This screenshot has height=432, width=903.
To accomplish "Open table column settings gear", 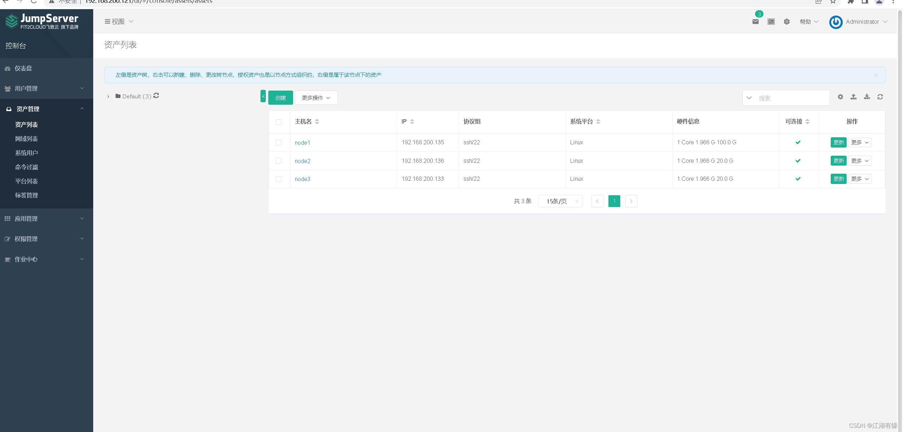I will tap(840, 97).
